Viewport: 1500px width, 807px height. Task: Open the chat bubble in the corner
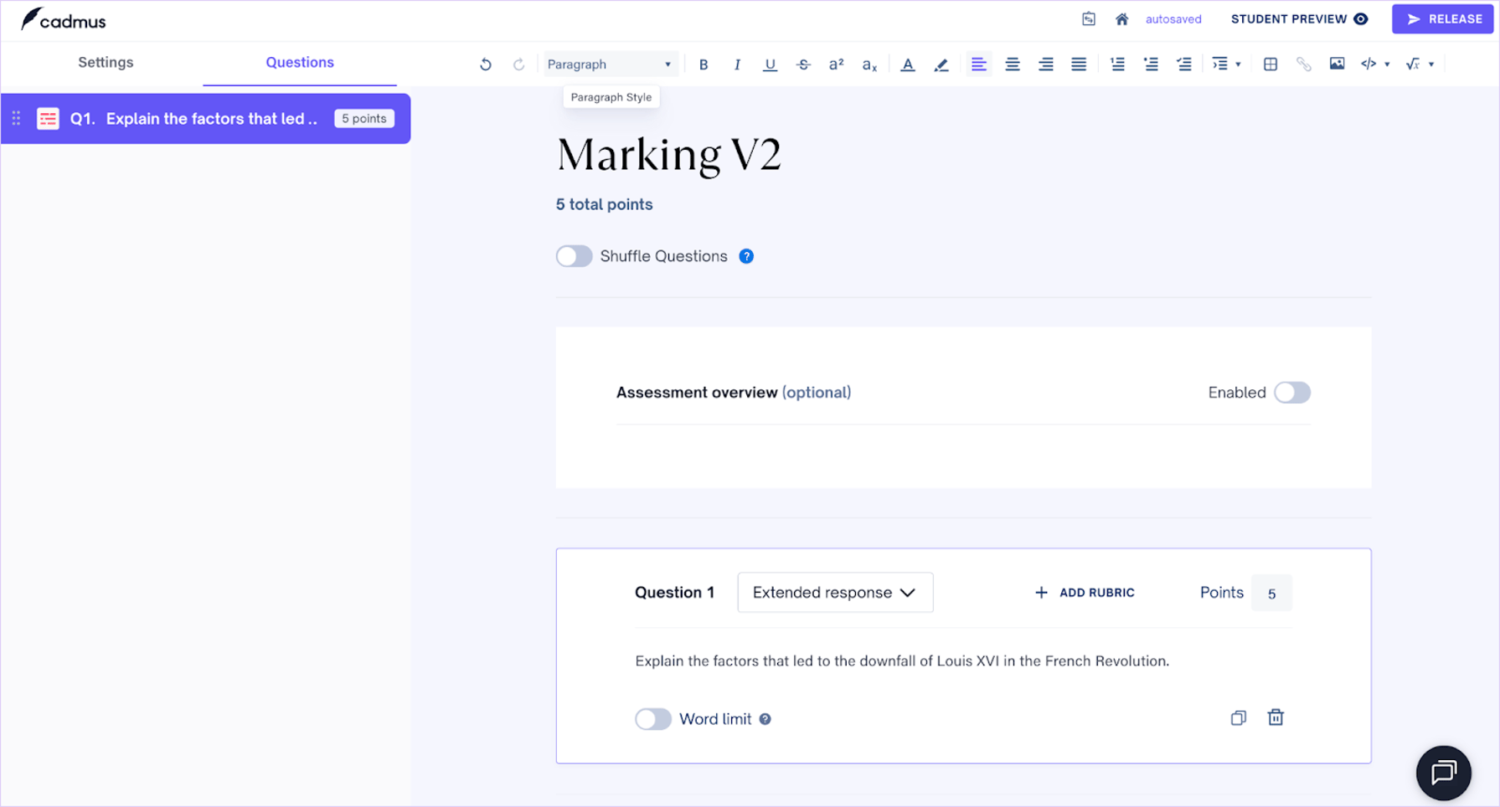(x=1444, y=773)
